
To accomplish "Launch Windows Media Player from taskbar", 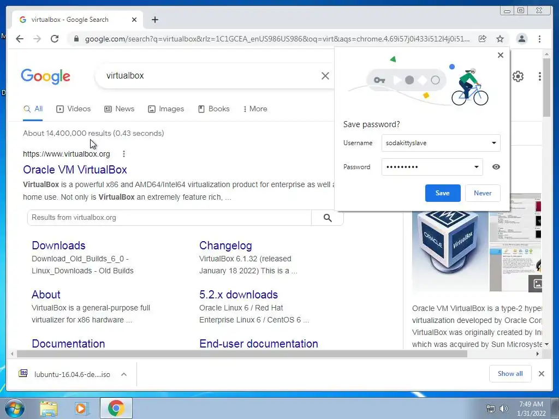I will point(82,408).
